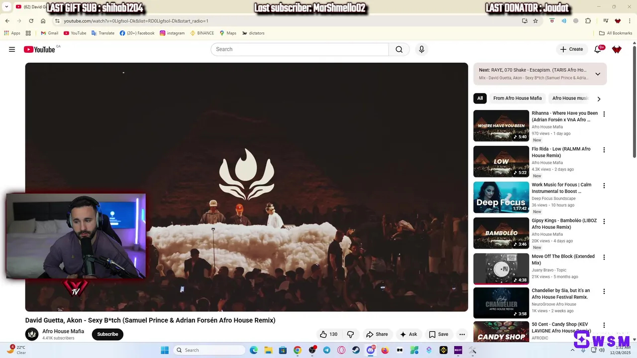637x358 pixels.
Task: Start voice search with the microphone icon
Action: click(x=422, y=49)
